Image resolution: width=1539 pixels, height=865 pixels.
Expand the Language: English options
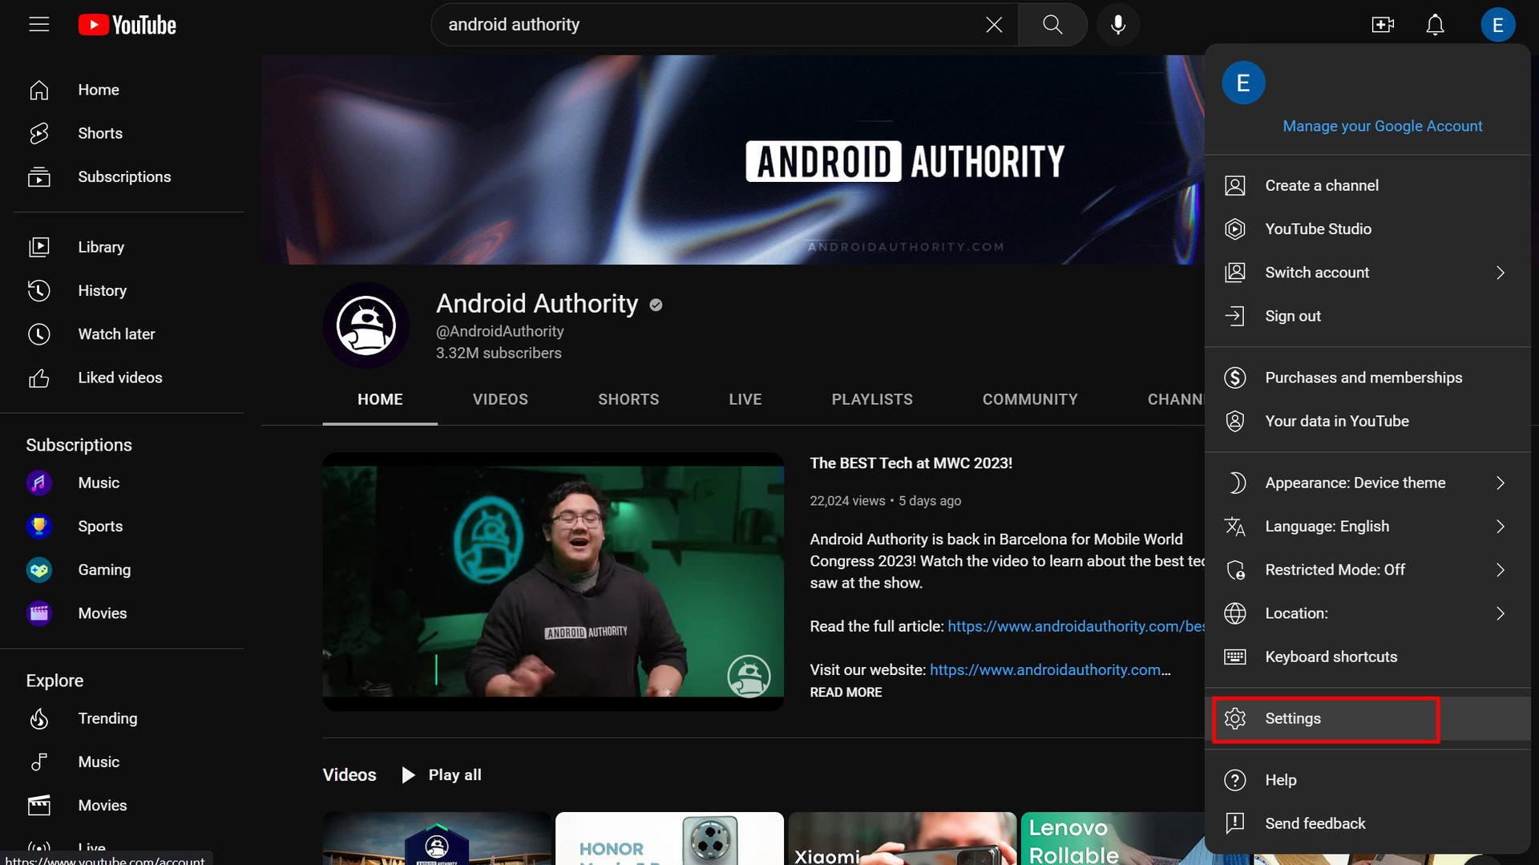(1367, 526)
